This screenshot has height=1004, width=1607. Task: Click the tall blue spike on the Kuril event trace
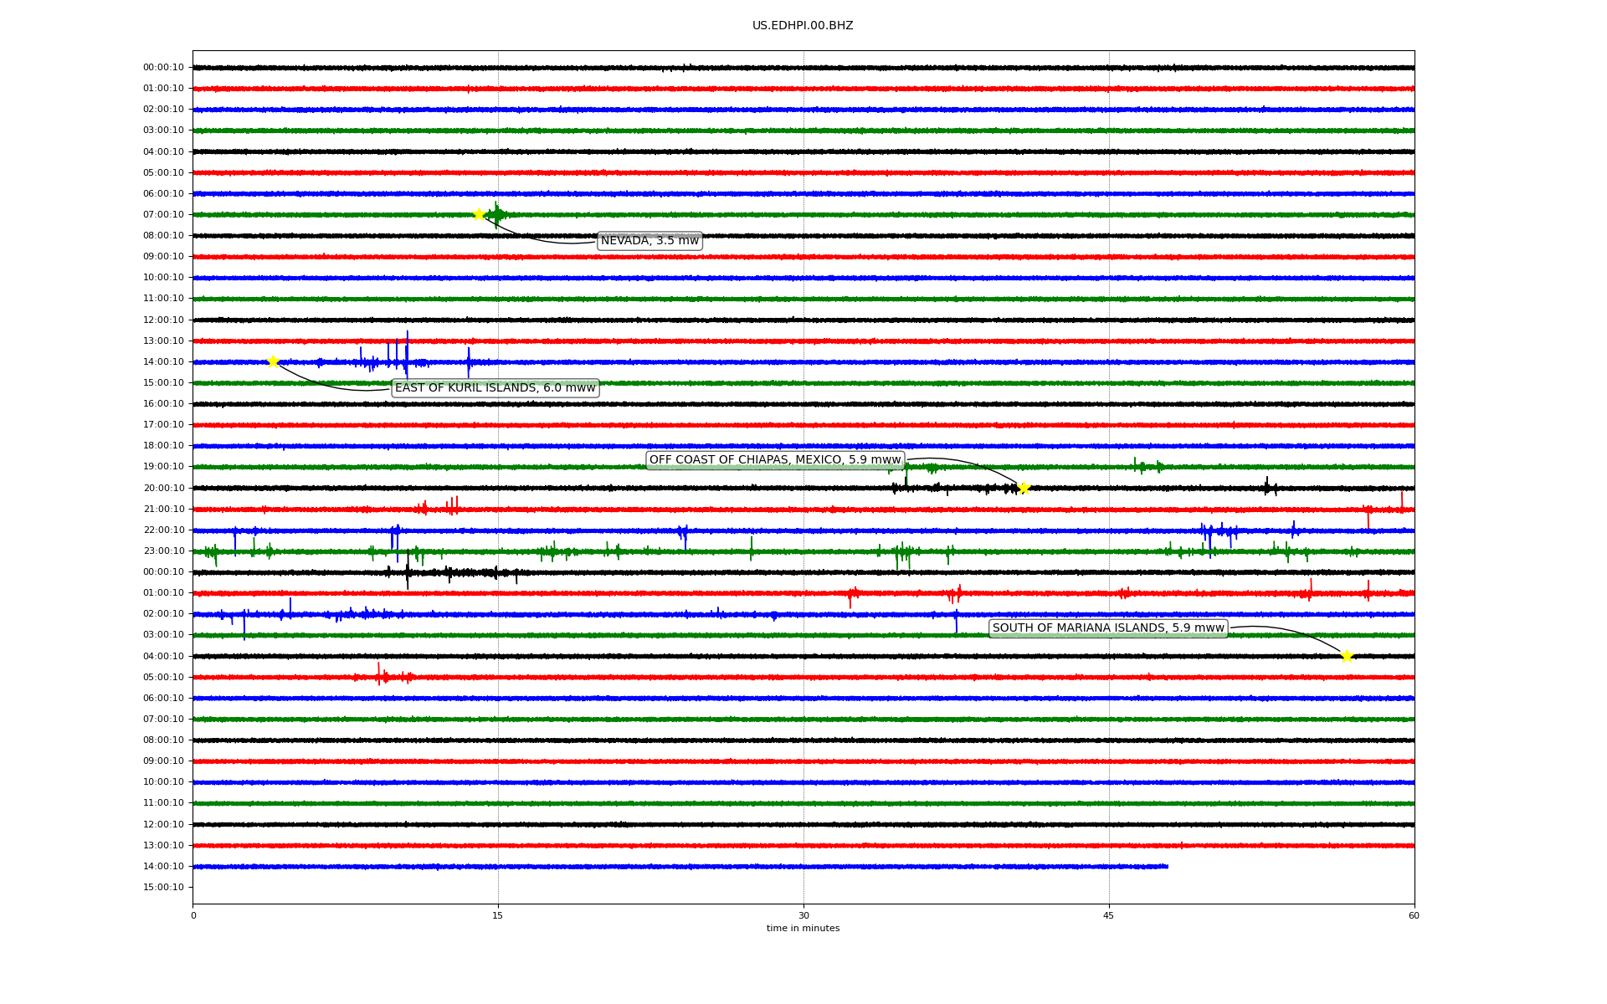pyautogui.click(x=407, y=355)
